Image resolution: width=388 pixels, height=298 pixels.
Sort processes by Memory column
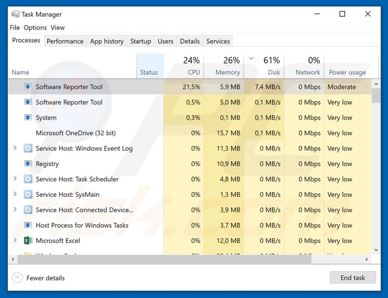[x=226, y=72]
